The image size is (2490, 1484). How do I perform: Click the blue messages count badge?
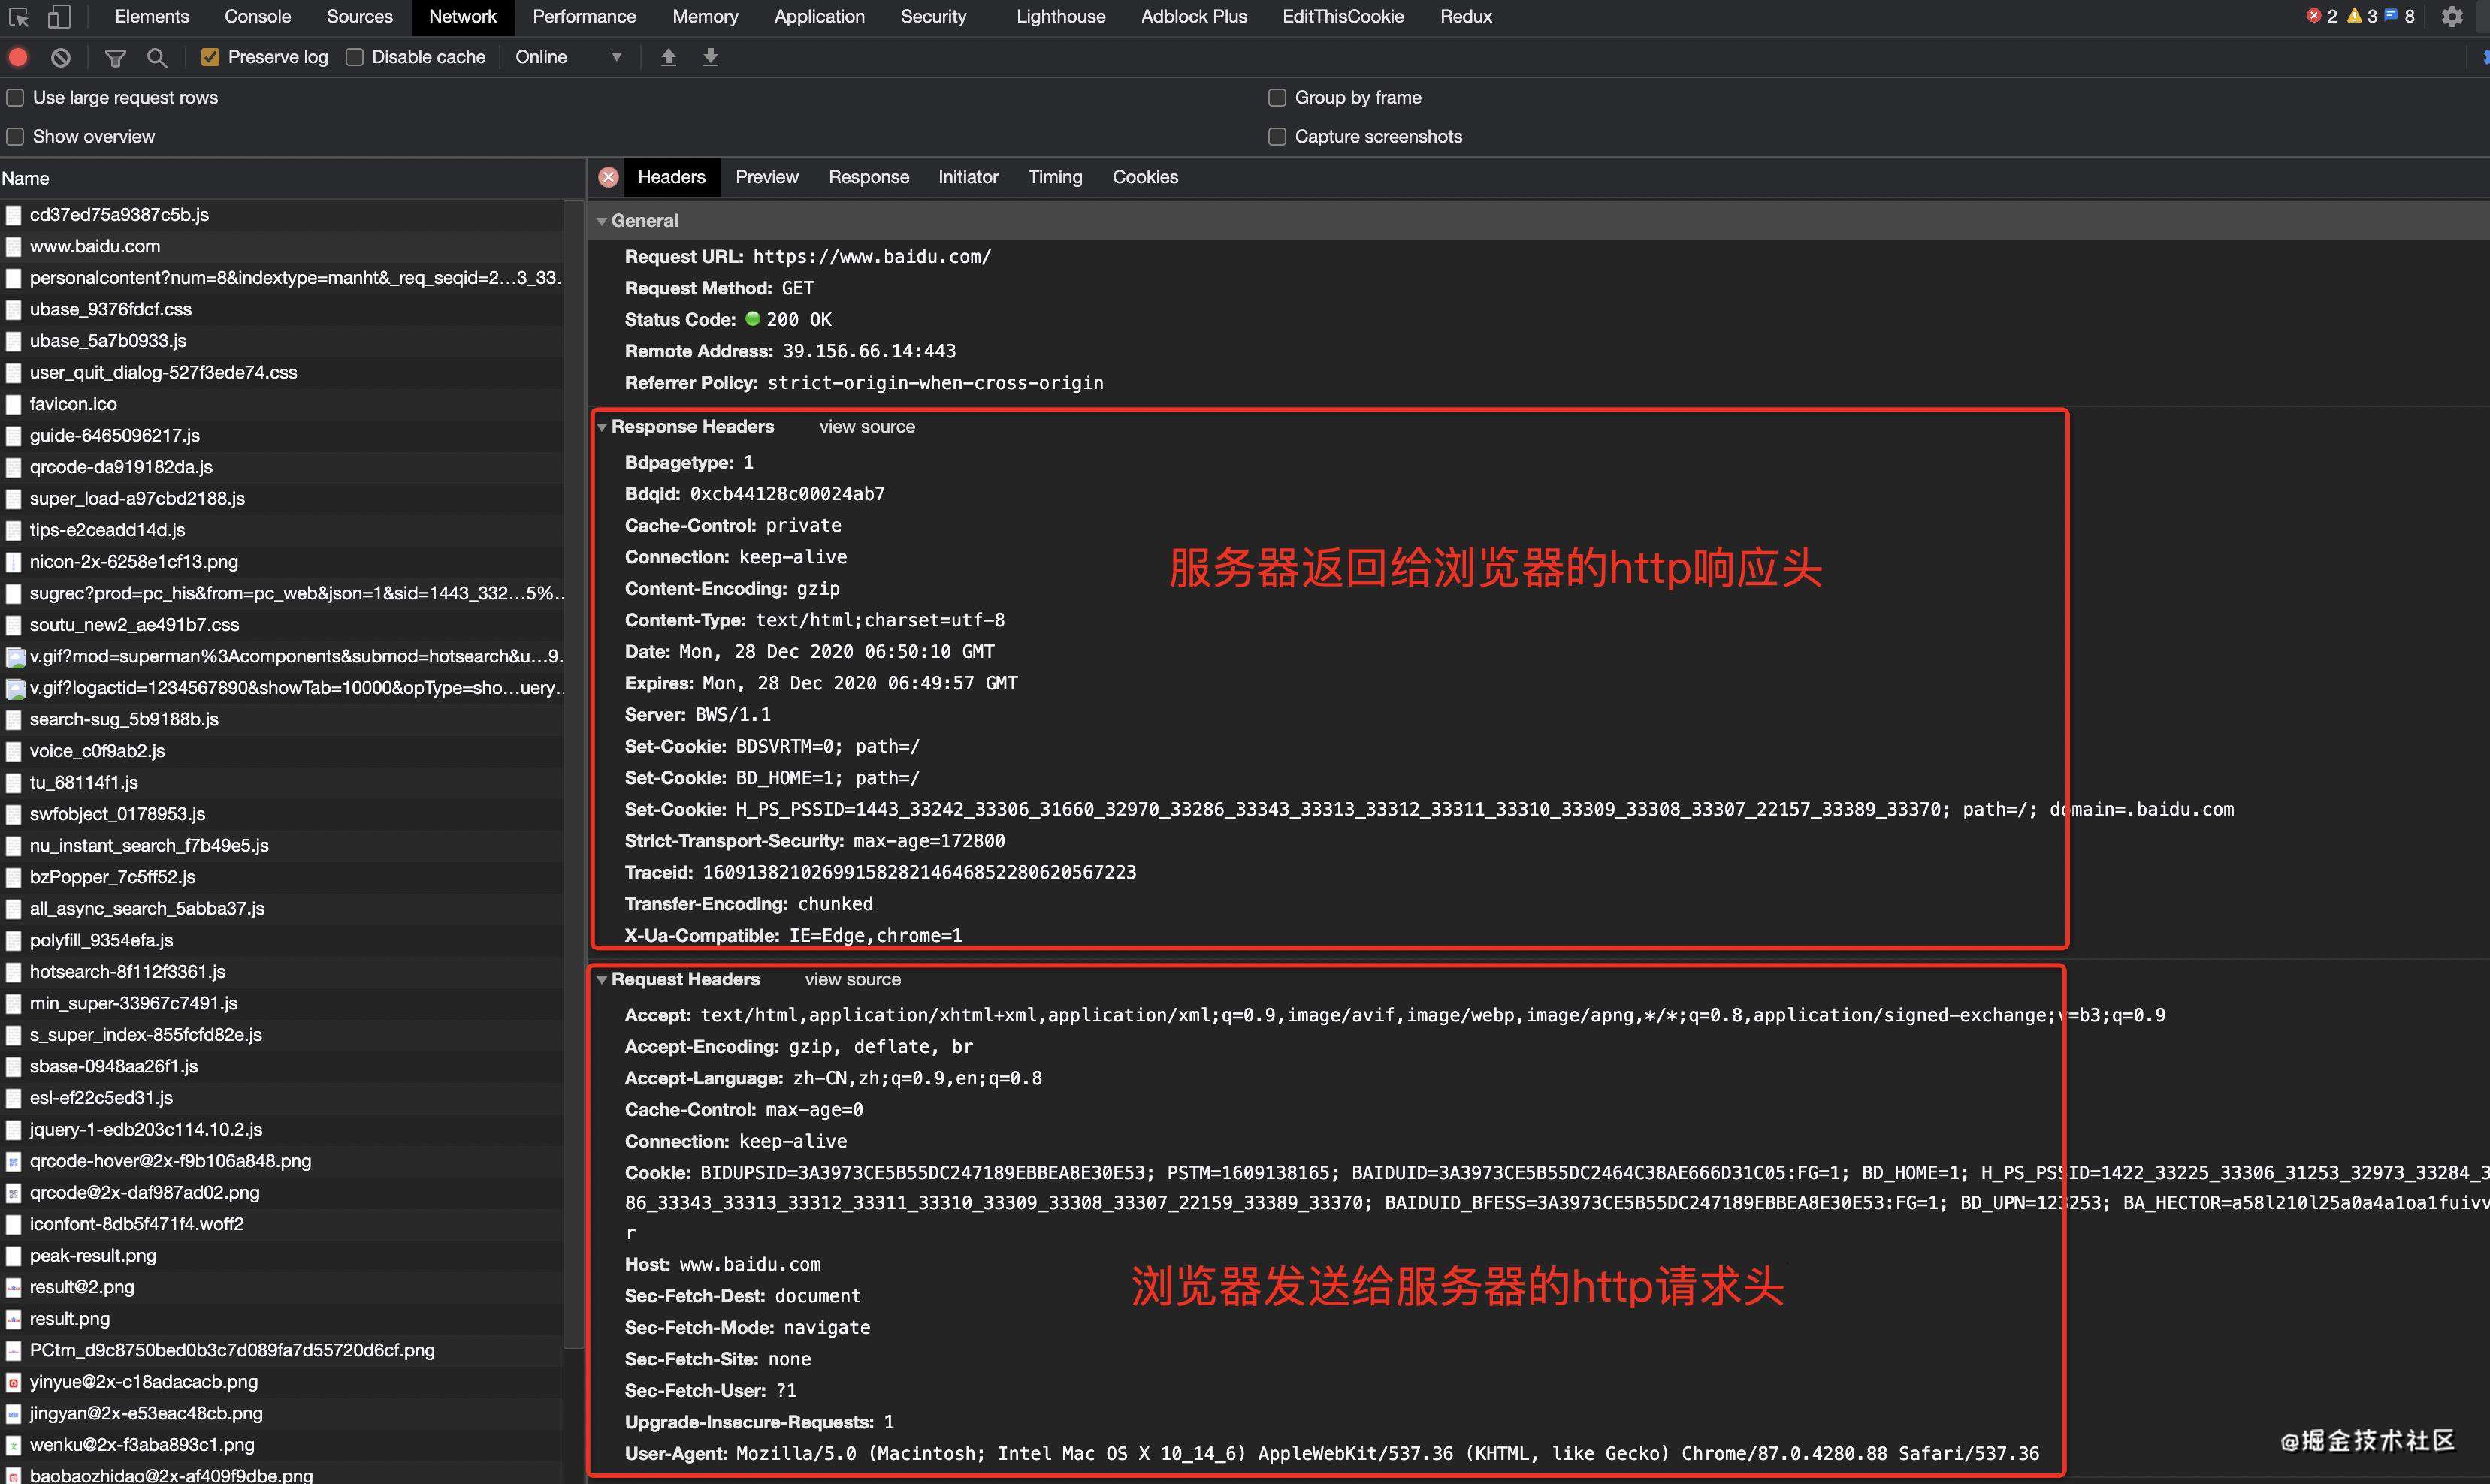(x=2400, y=16)
